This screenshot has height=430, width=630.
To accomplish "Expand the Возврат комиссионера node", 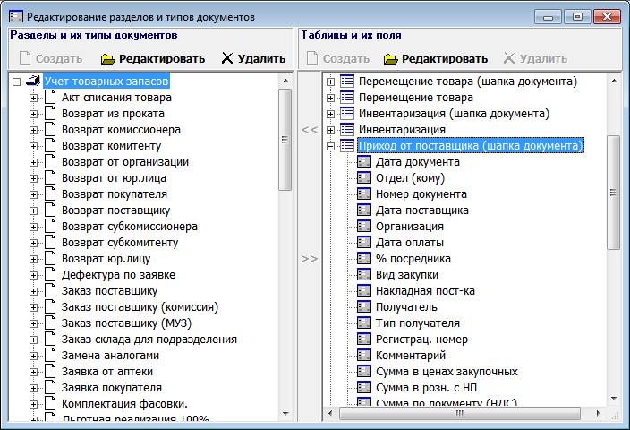I will click(33, 130).
